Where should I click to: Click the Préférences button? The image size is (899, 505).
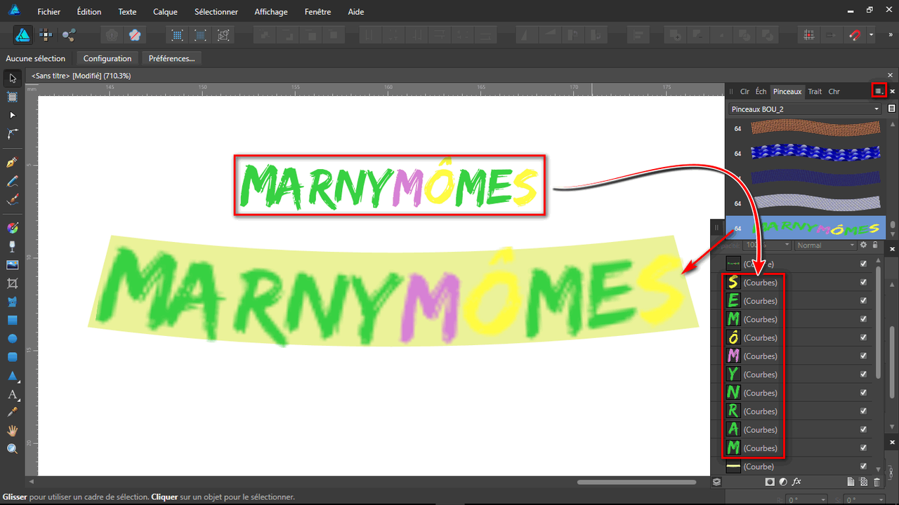tap(171, 58)
